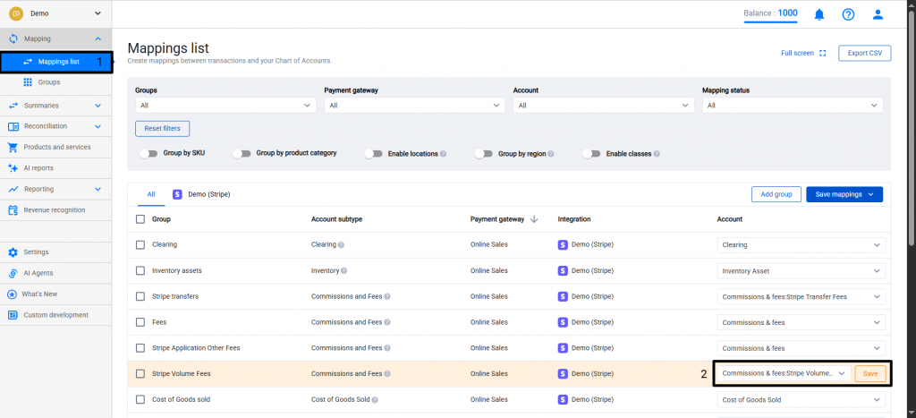Click the Export CSV button

pyautogui.click(x=864, y=53)
